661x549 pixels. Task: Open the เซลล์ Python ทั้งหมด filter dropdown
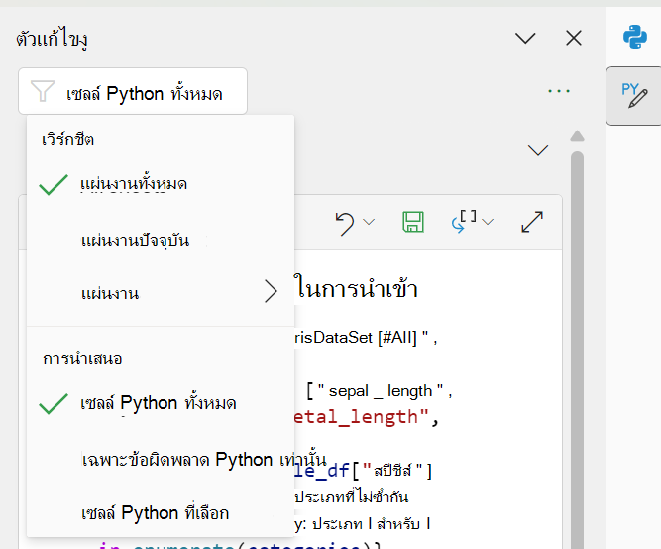point(133,91)
